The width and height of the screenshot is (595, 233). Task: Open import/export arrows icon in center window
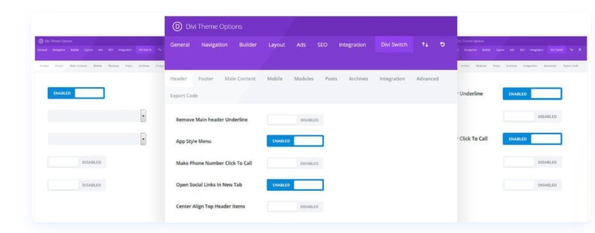(x=424, y=44)
